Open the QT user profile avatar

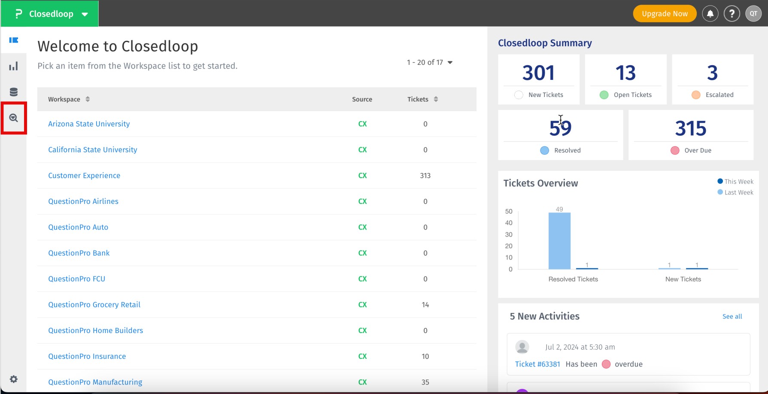(753, 14)
